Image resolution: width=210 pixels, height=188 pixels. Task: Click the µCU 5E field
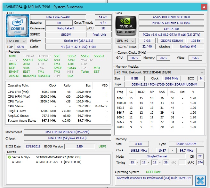click(103, 28)
